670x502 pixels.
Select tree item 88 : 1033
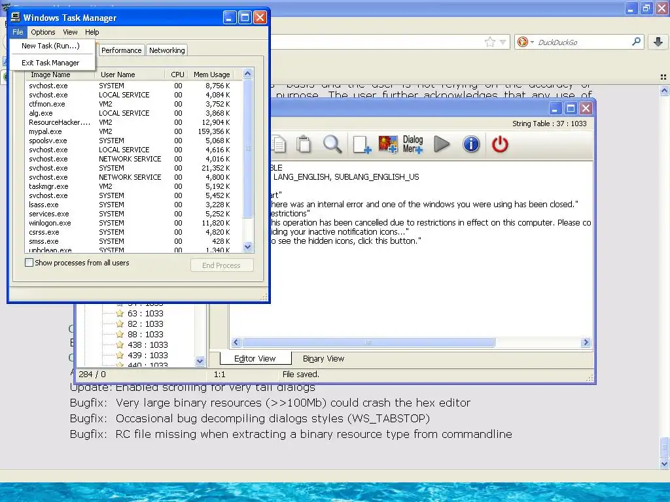click(145, 334)
